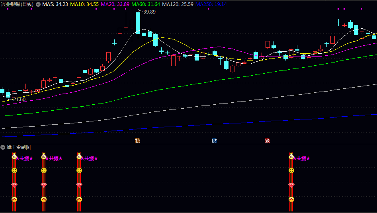Click the red 涨 event marker
The width and height of the screenshot is (377, 213).
267,141
